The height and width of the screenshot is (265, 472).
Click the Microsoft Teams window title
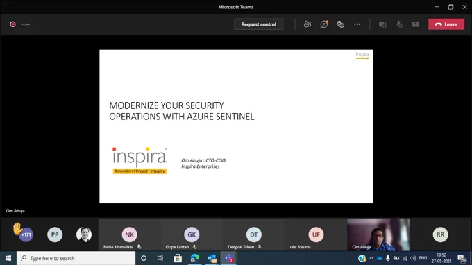click(x=236, y=7)
